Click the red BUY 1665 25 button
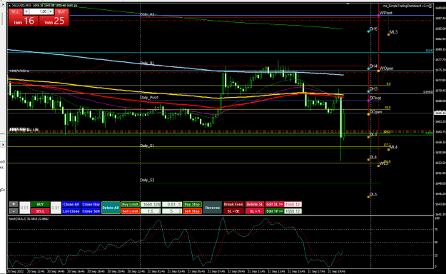The image size is (446, 274). (x=54, y=21)
